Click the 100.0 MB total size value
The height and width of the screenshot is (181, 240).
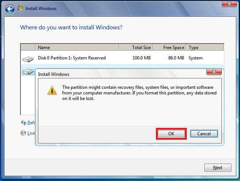click(x=142, y=58)
